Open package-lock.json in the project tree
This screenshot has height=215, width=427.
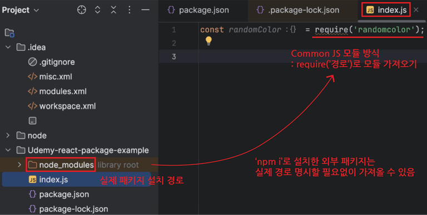point(73,209)
